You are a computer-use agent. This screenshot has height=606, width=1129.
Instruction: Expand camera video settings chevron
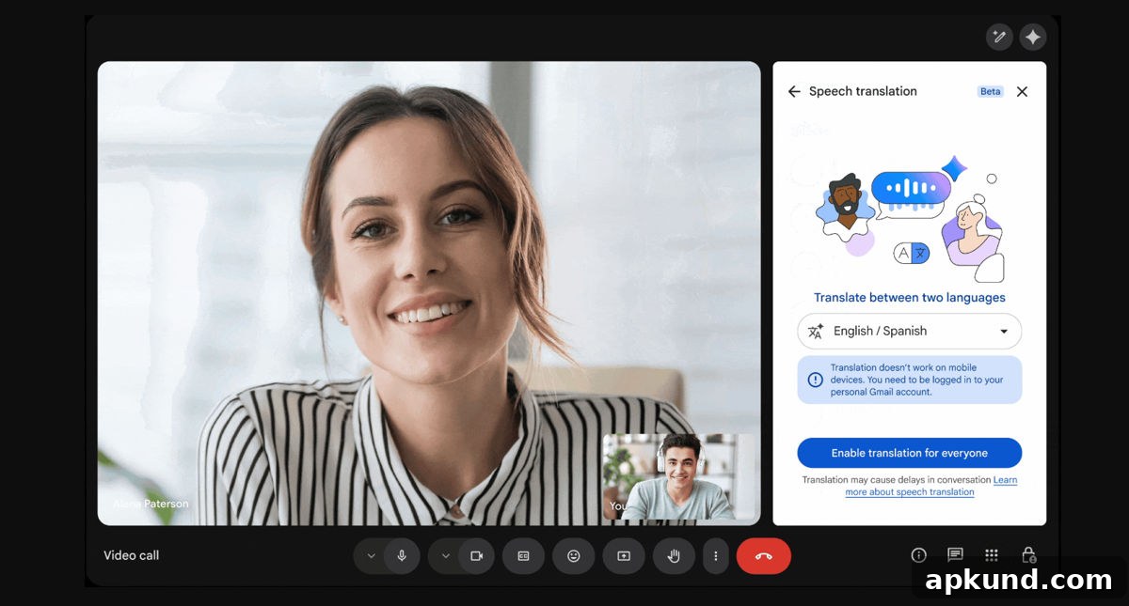click(x=445, y=556)
